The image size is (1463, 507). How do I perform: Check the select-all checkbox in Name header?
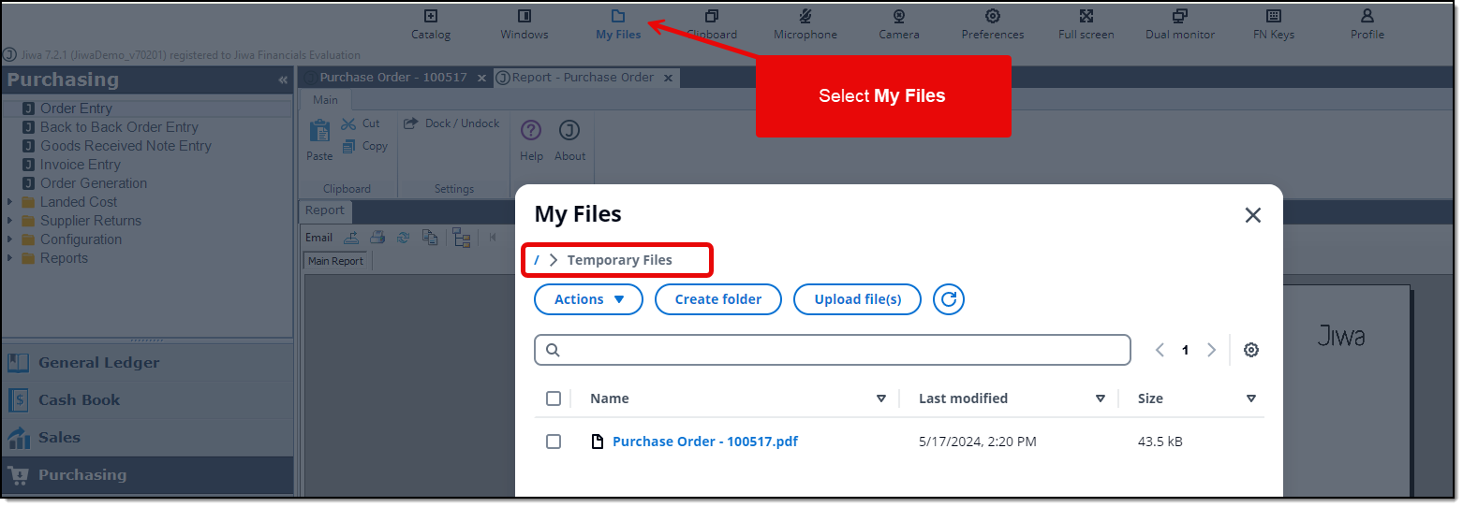tap(554, 398)
